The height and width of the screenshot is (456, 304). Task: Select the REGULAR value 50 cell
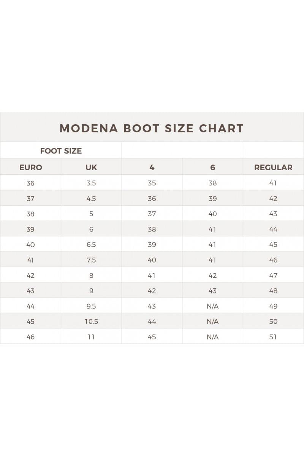coord(273,321)
